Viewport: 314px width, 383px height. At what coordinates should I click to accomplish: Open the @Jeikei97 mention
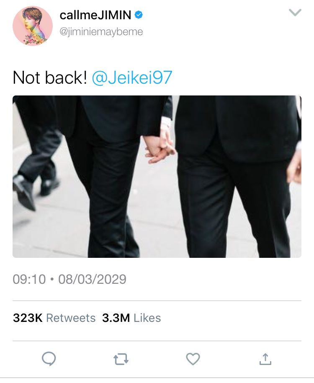[132, 77]
